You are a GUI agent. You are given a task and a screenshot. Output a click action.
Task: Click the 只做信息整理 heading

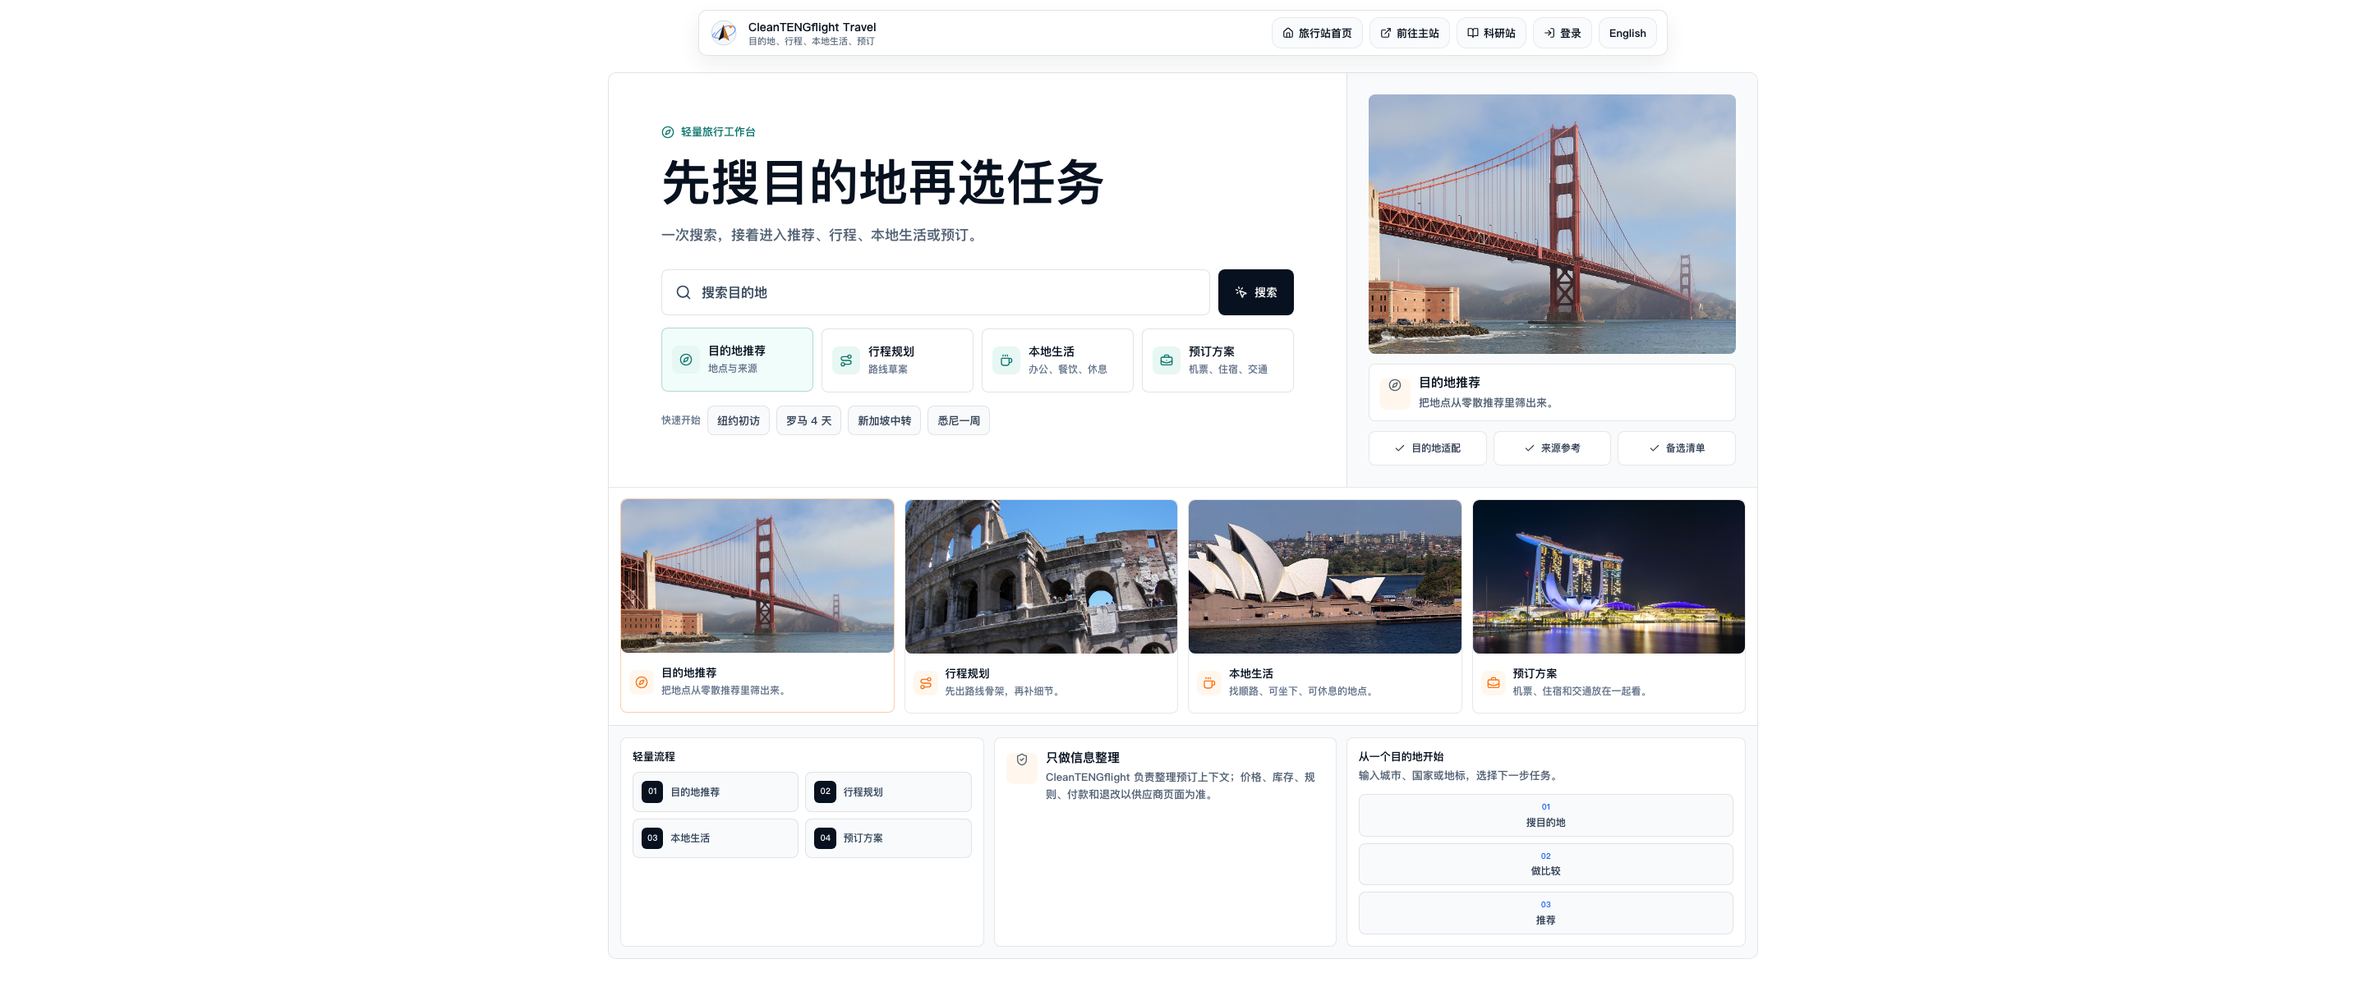click(x=1082, y=758)
